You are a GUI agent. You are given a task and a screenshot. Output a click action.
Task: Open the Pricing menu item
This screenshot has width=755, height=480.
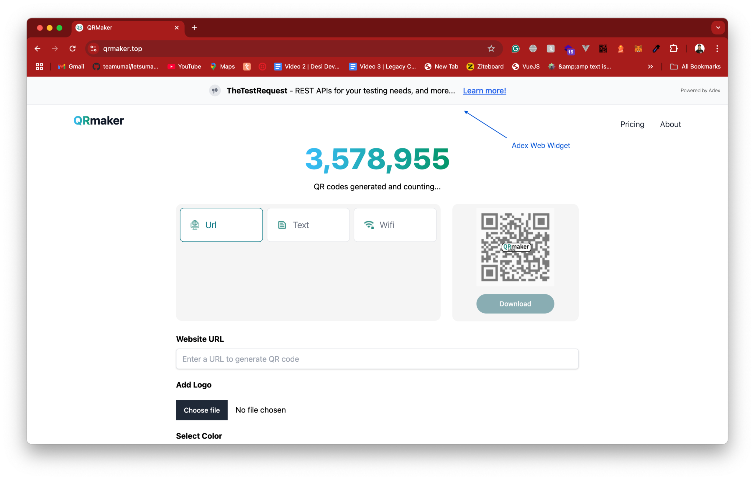coord(632,124)
